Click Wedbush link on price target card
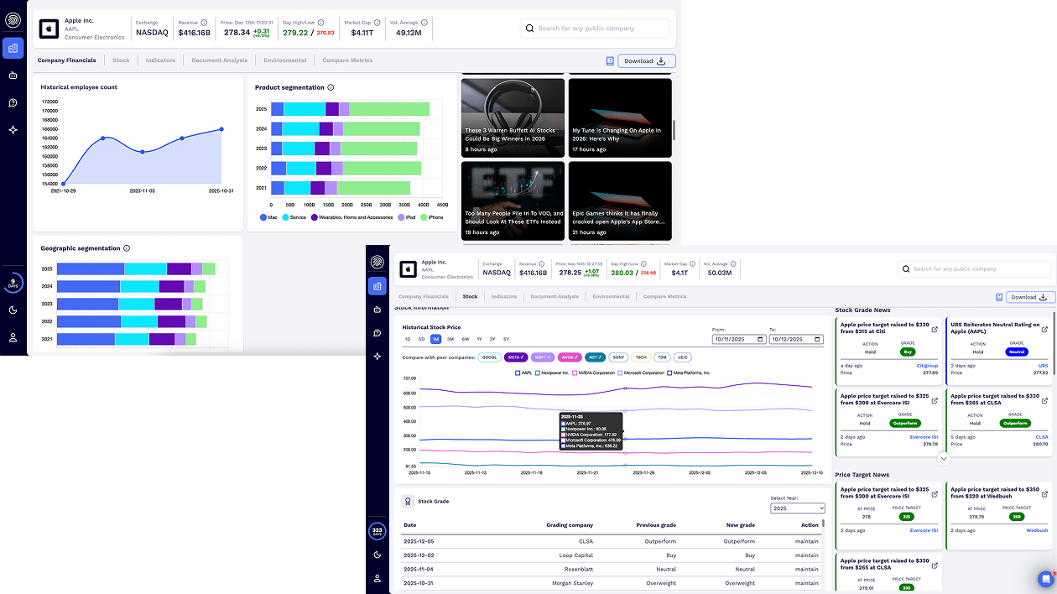This screenshot has width=1057, height=594. click(1038, 530)
